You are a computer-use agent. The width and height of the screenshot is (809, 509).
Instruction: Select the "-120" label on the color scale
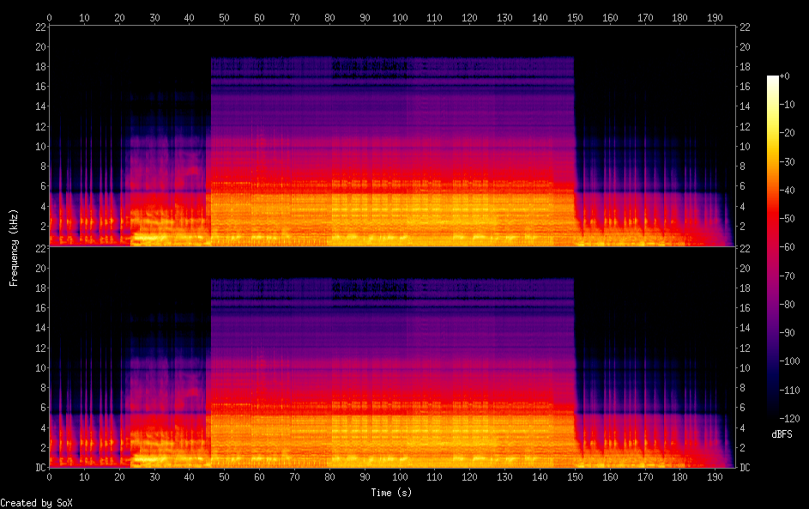(789, 418)
